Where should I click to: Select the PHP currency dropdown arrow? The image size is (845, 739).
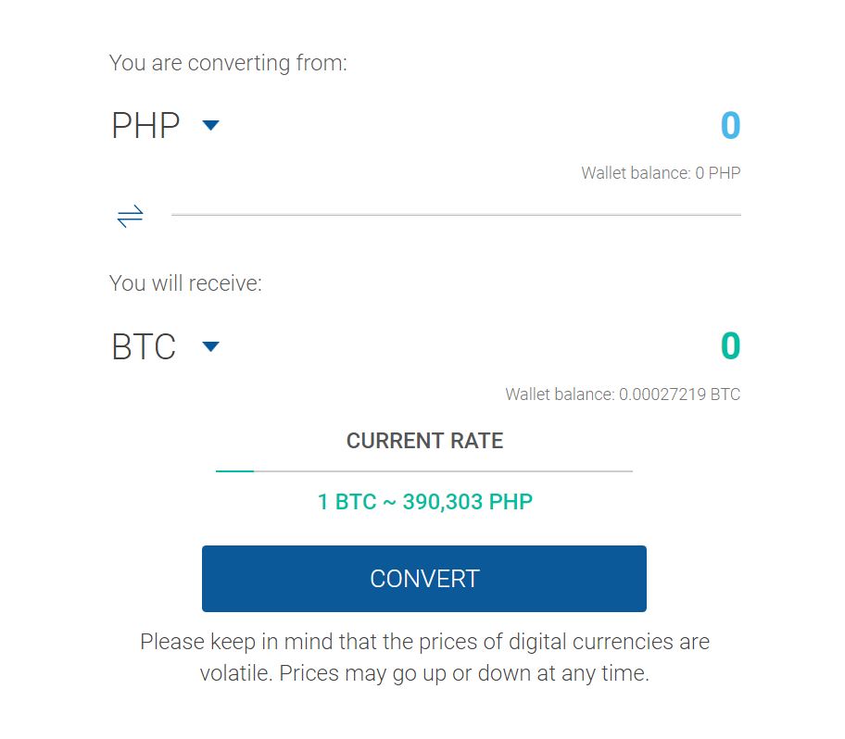(209, 126)
